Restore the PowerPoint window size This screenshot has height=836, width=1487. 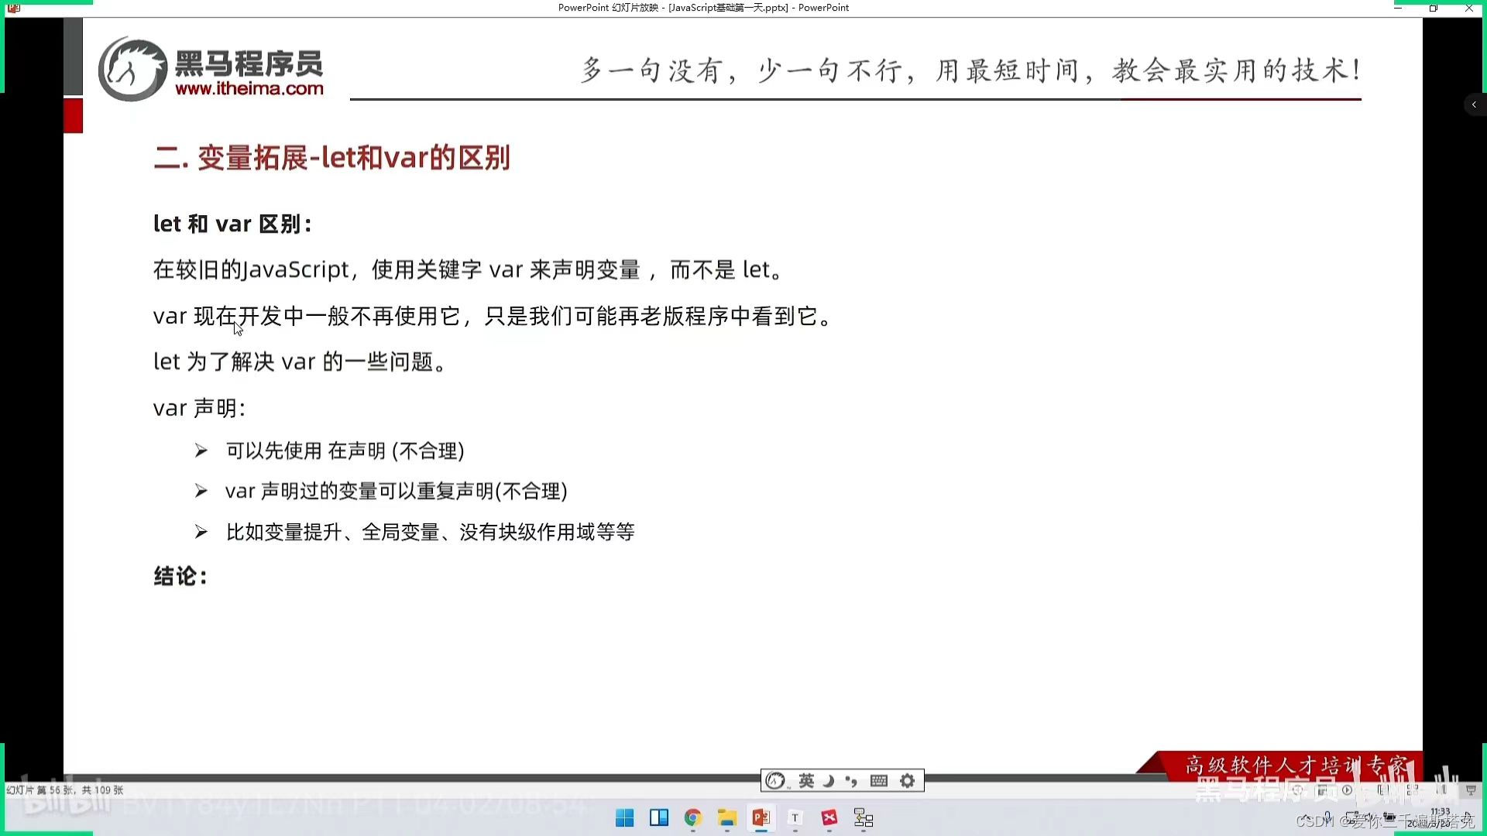coord(1434,8)
